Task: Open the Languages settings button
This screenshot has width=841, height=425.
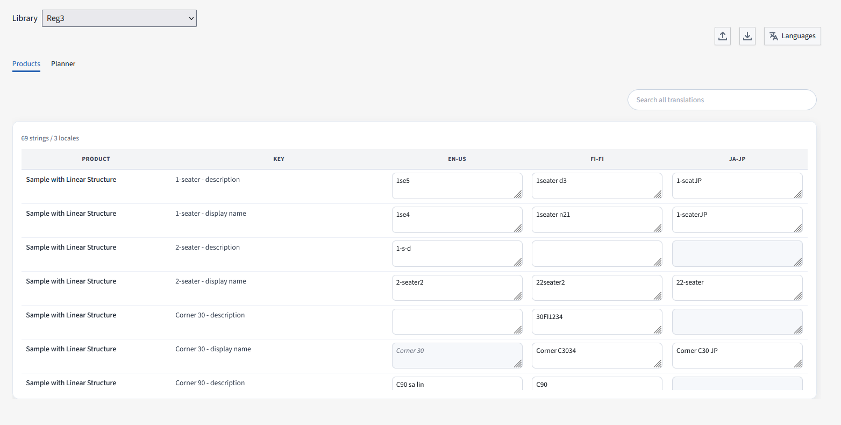Action: pyautogui.click(x=792, y=36)
